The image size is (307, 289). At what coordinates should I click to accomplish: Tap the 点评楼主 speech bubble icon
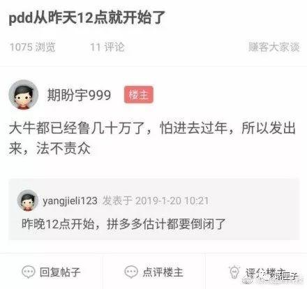131,272
